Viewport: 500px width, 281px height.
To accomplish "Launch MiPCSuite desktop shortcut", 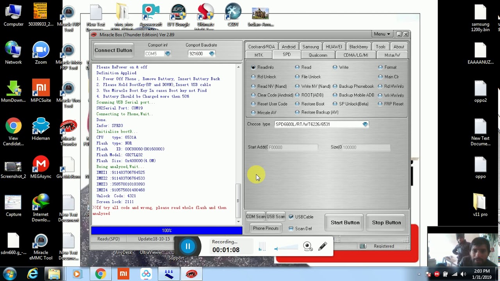I will coord(41,91).
